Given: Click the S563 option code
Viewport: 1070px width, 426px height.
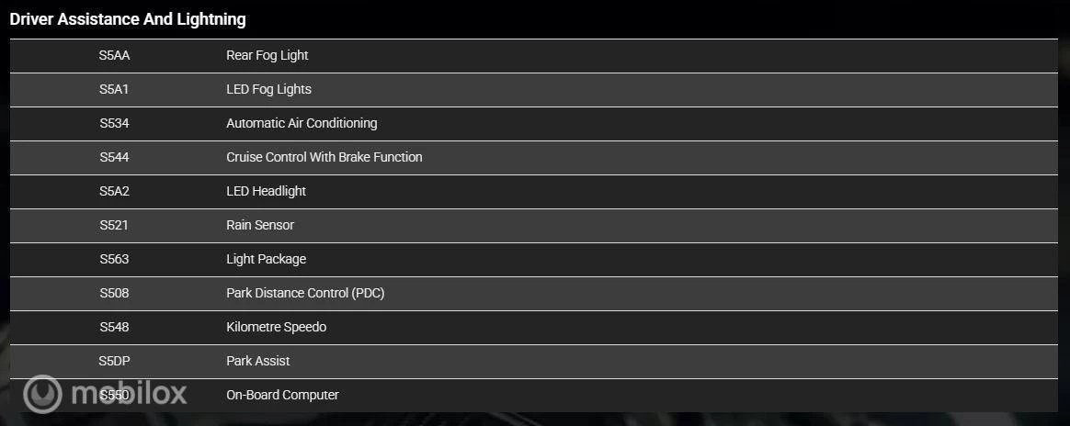Looking at the screenshot, I should coord(114,259).
